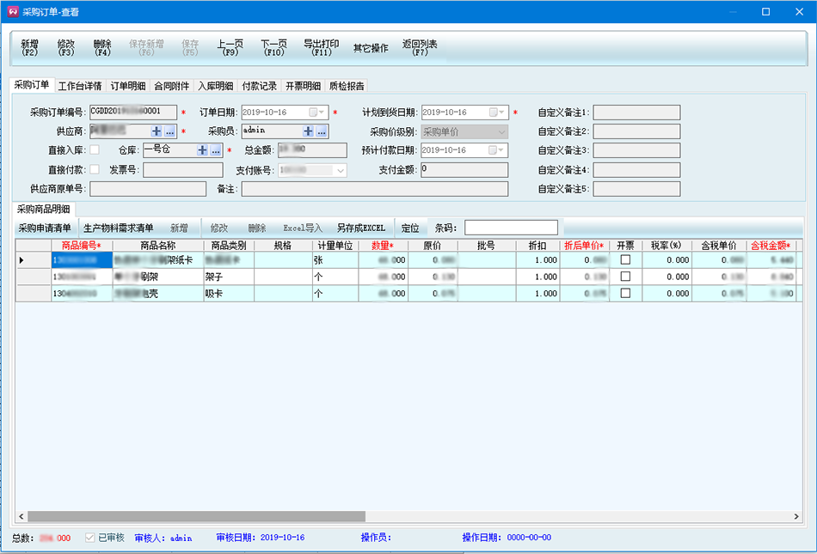Return to list via 返回列表 (F7)
The height and width of the screenshot is (554, 817).
(x=420, y=48)
